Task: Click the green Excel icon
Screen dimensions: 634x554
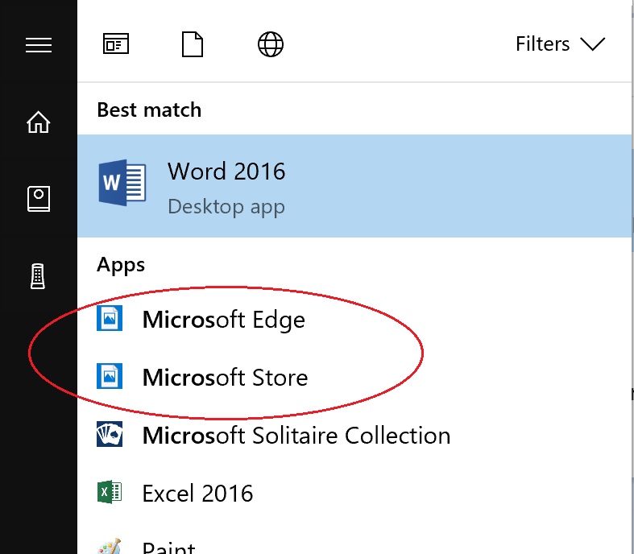Action: click(x=110, y=492)
